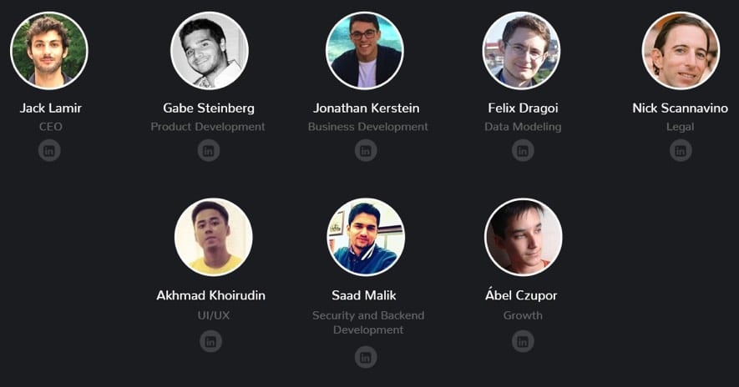Open Gabe Steinberg's LinkedIn icon
The width and height of the screenshot is (739, 387).
(208, 151)
